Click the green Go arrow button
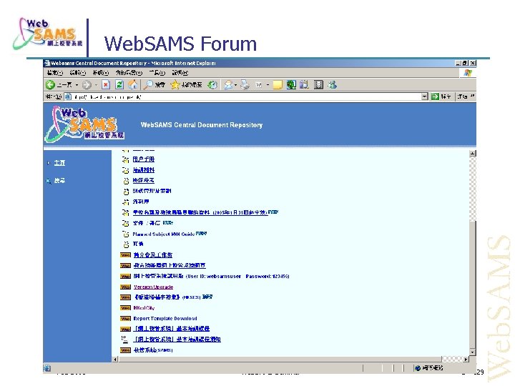The image size is (515, 386). click(x=435, y=96)
